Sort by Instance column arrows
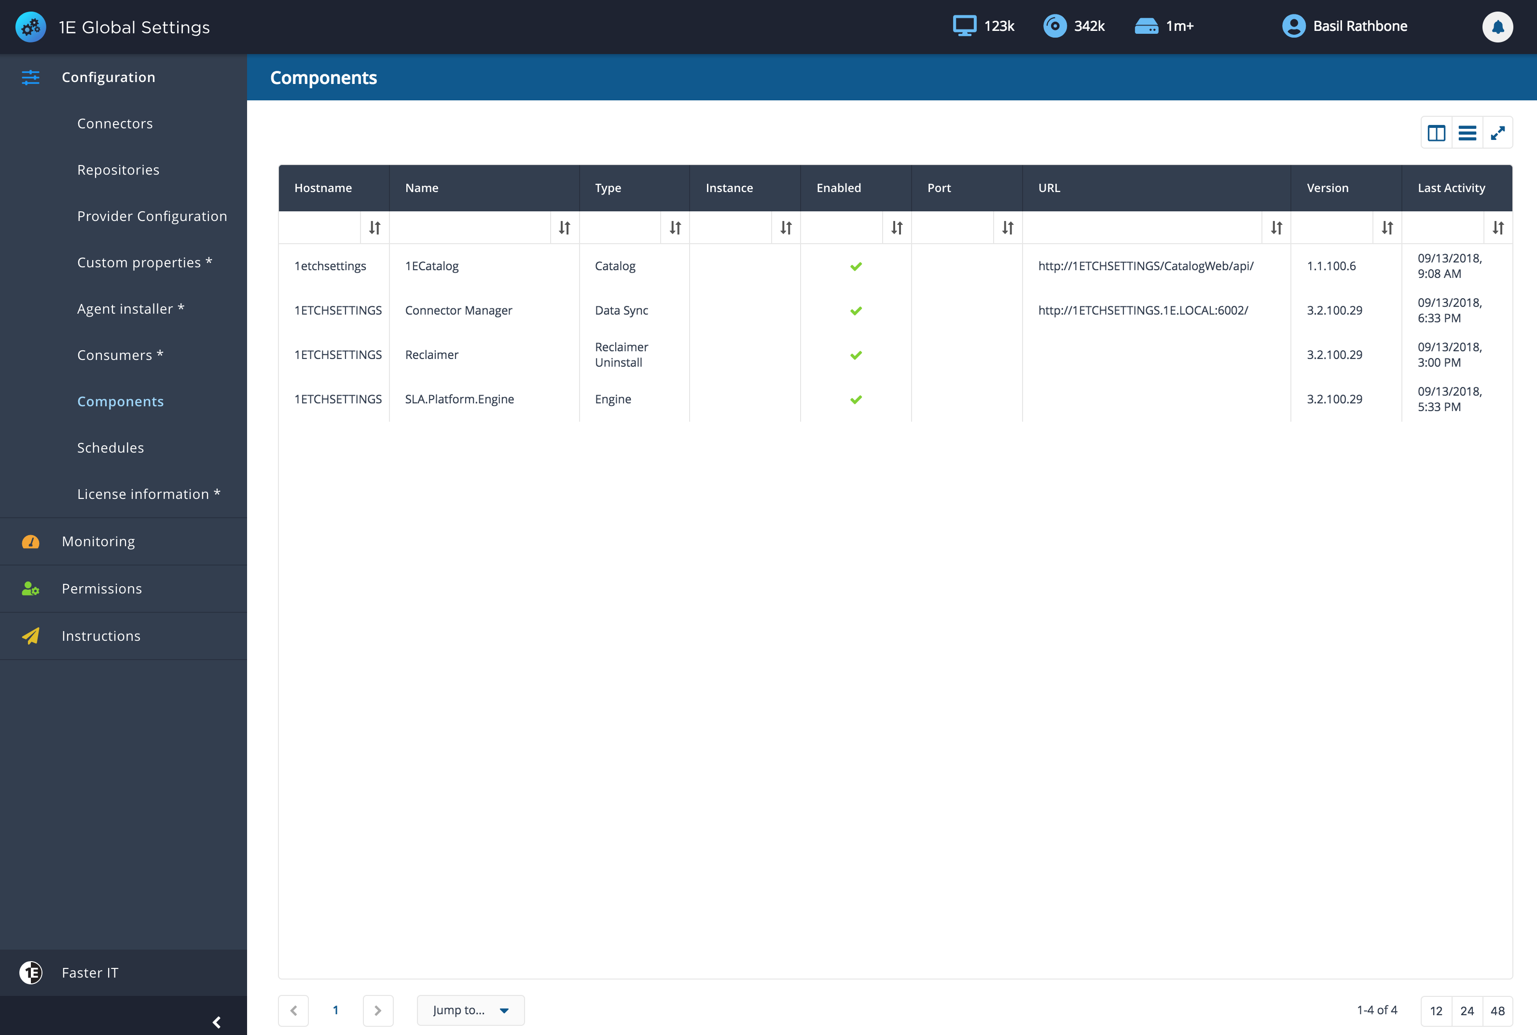The image size is (1537, 1035). tap(786, 228)
